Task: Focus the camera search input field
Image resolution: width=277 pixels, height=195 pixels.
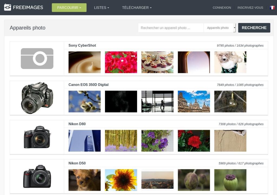Action: pyautogui.click(x=171, y=28)
